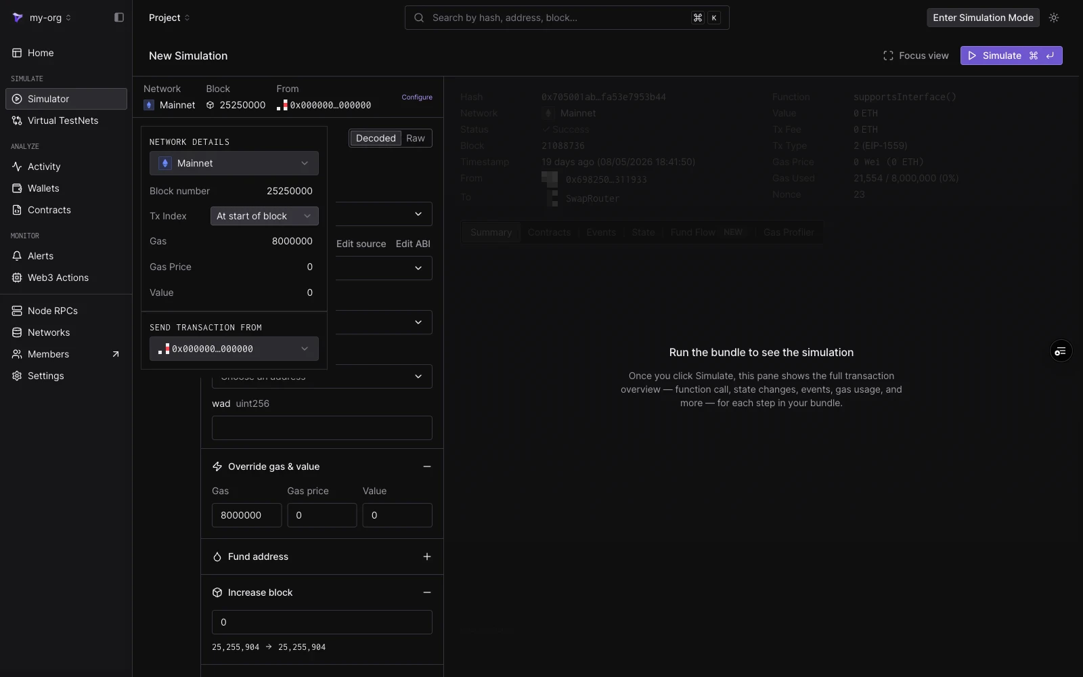Open the Mainnet network dropdown
1083x677 pixels.
pyautogui.click(x=234, y=163)
